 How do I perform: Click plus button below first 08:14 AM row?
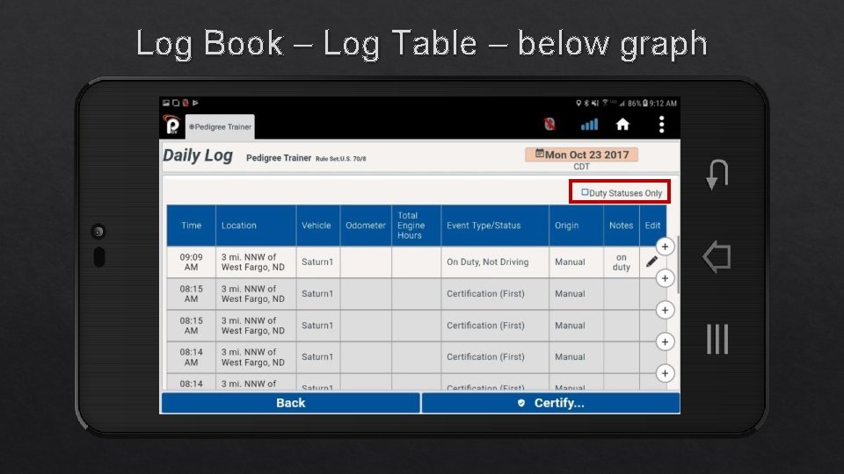pyautogui.click(x=665, y=374)
